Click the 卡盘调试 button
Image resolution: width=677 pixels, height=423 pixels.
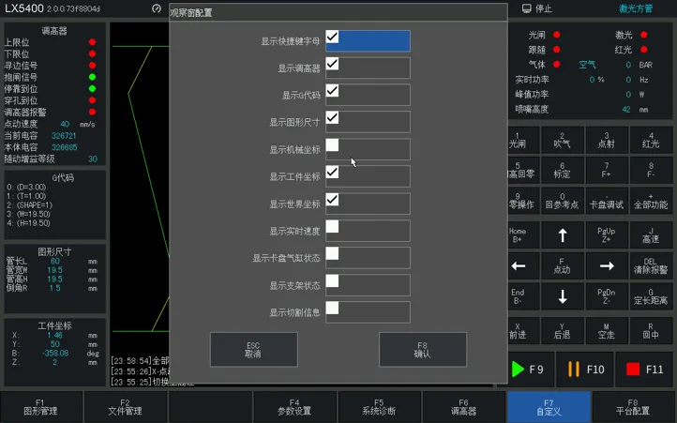point(607,201)
